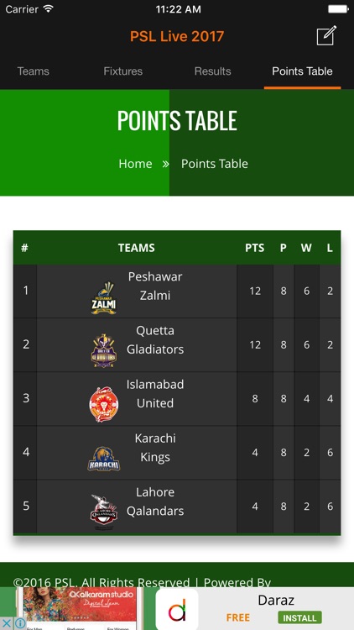Tap the ad info icon
The image size is (354, 630).
click(19, 623)
